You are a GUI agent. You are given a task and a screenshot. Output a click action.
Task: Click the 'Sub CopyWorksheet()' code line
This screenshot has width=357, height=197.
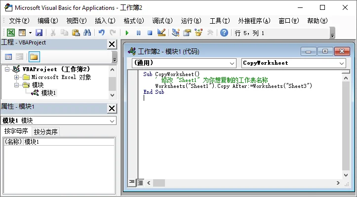pyautogui.click(x=171, y=74)
